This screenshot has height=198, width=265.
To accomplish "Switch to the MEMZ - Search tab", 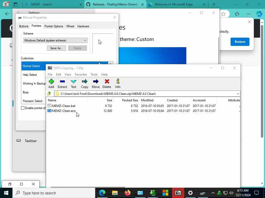I will pyautogui.click(x=53, y=4).
